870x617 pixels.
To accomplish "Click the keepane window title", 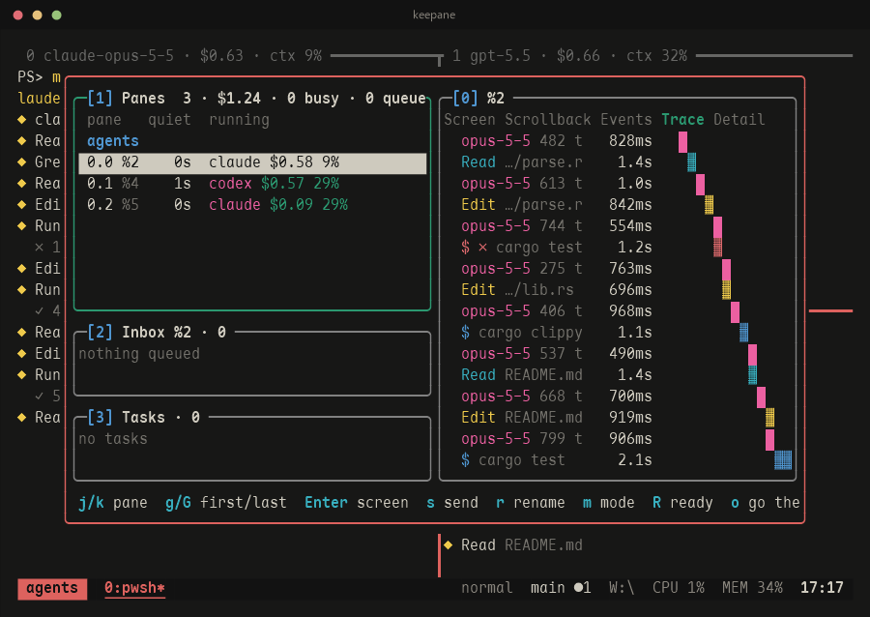I will (434, 15).
